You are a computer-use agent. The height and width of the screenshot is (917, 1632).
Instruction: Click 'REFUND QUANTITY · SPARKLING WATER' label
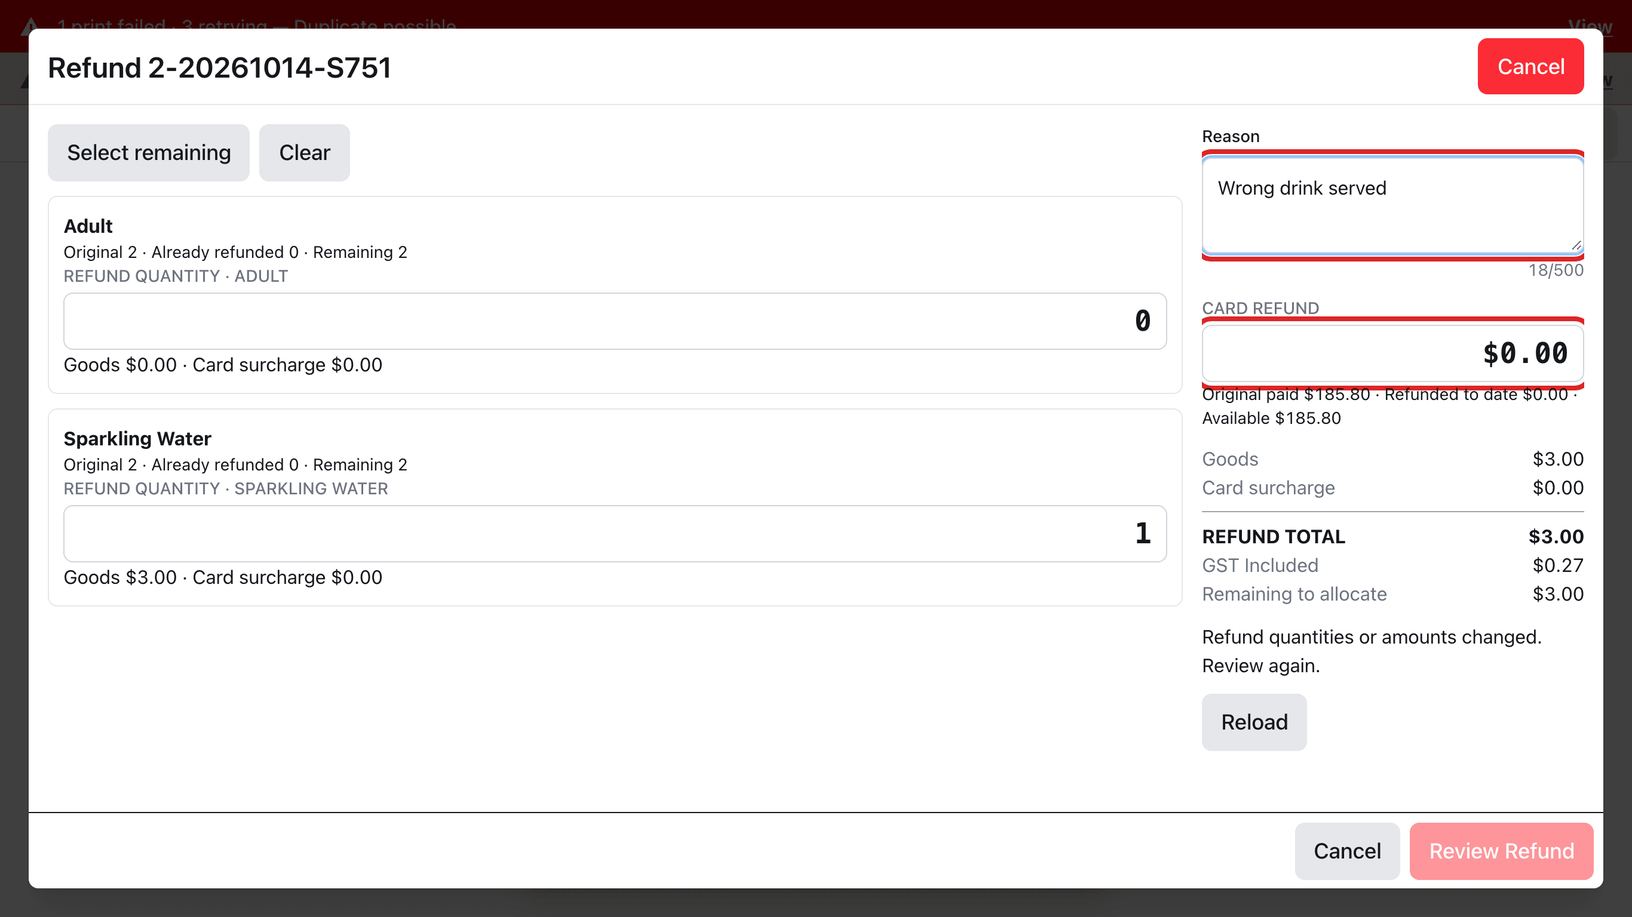pos(226,489)
